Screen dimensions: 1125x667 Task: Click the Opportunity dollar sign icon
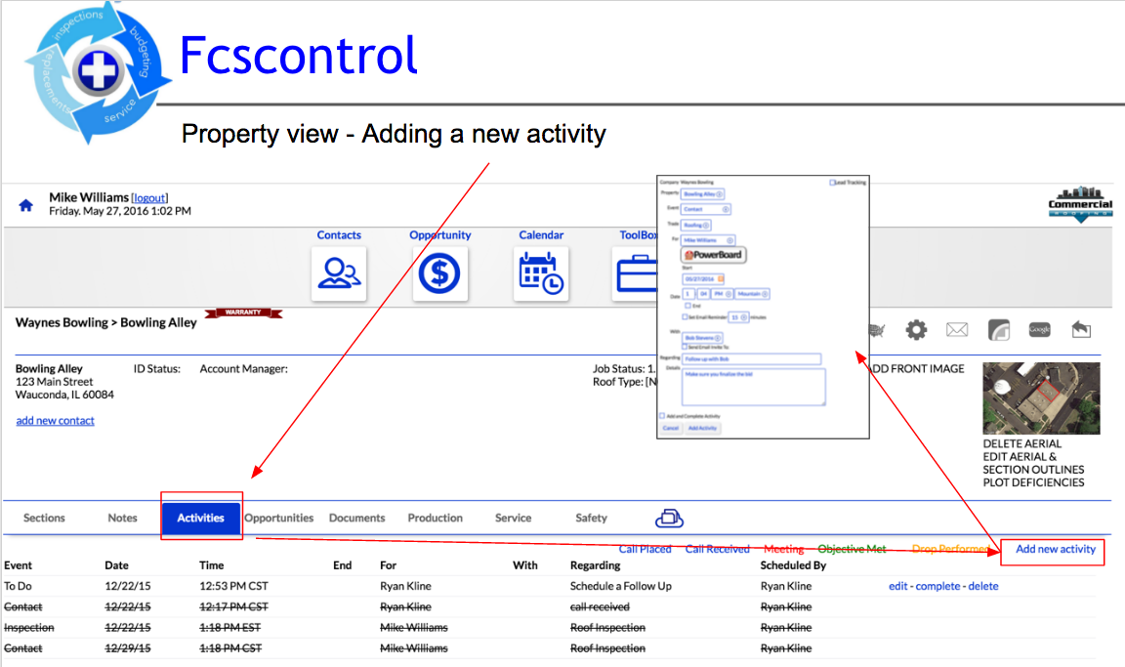coord(440,273)
